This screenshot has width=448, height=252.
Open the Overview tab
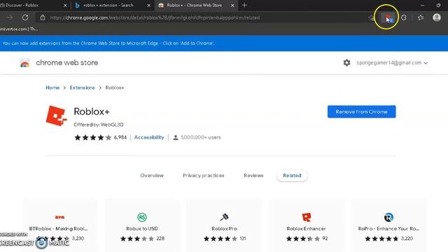pos(152,176)
